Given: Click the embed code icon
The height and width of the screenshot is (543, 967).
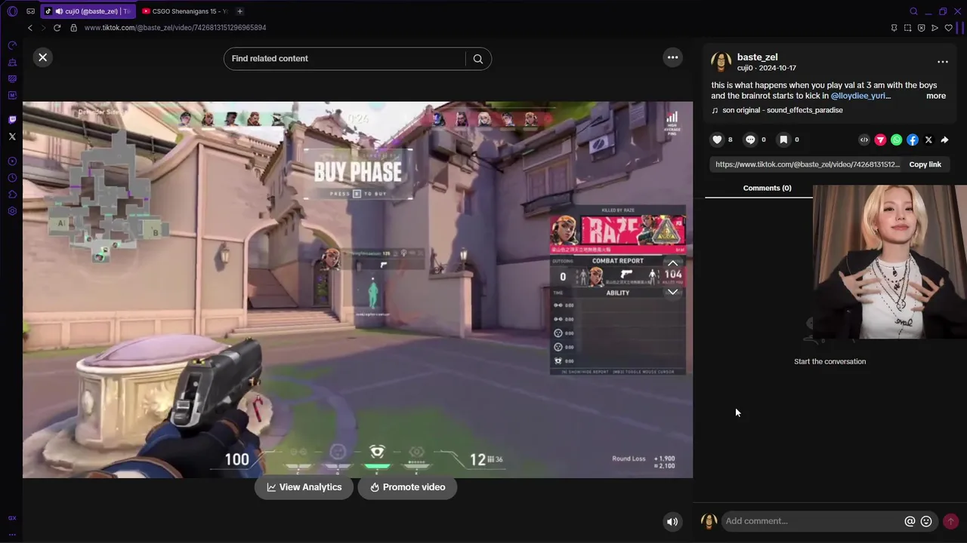Looking at the screenshot, I should click(864, 140).
